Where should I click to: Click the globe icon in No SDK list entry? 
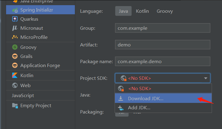(121, 89)
